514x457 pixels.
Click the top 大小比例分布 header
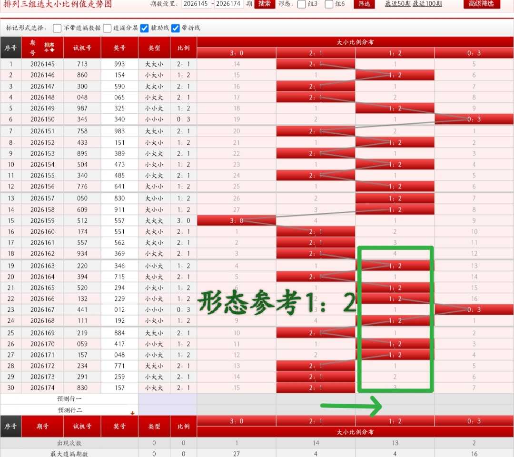pyautogui.click(x=356, y=42)
